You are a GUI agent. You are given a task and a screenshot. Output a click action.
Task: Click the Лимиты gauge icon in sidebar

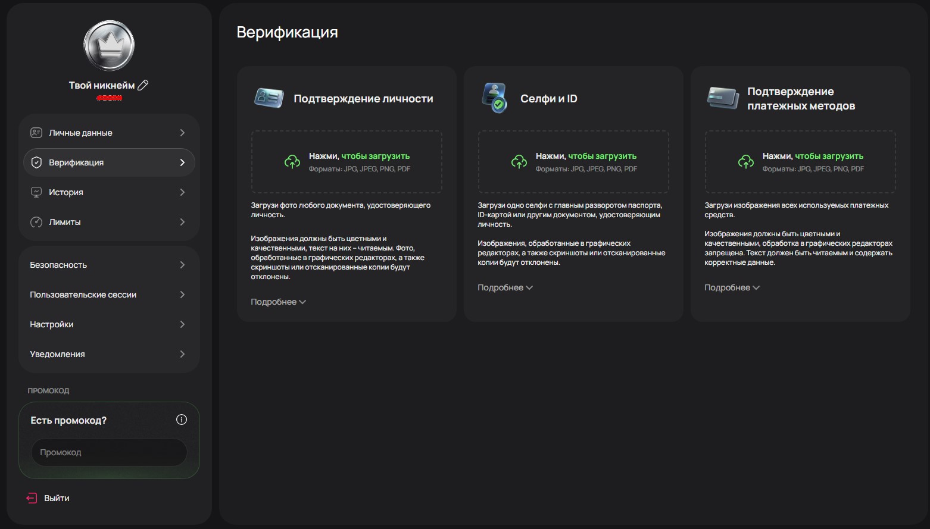click(x=36, y=221)
